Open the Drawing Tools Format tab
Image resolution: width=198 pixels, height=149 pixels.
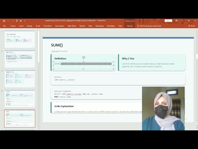click(130, 26)
